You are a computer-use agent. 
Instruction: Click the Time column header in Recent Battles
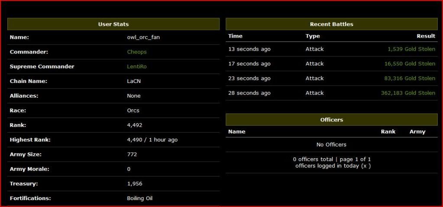coord(235,36)
